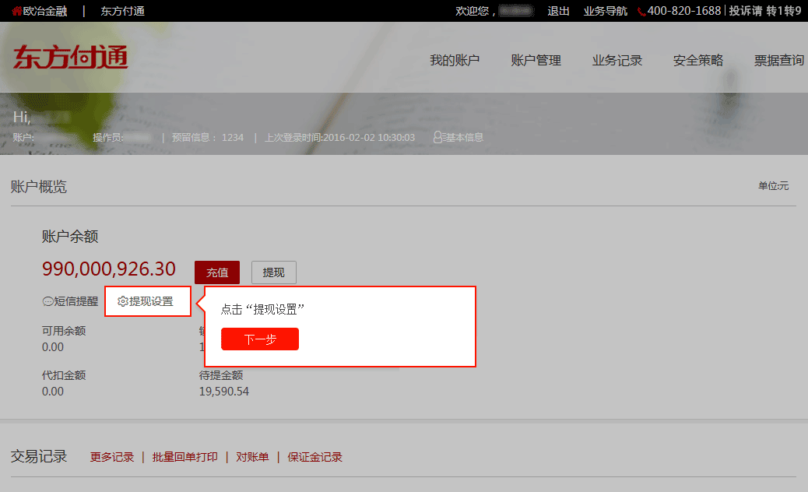This screenshot has width=808, height=492.
Task: Click the 提现设置 gear icon
Action: 123,301
